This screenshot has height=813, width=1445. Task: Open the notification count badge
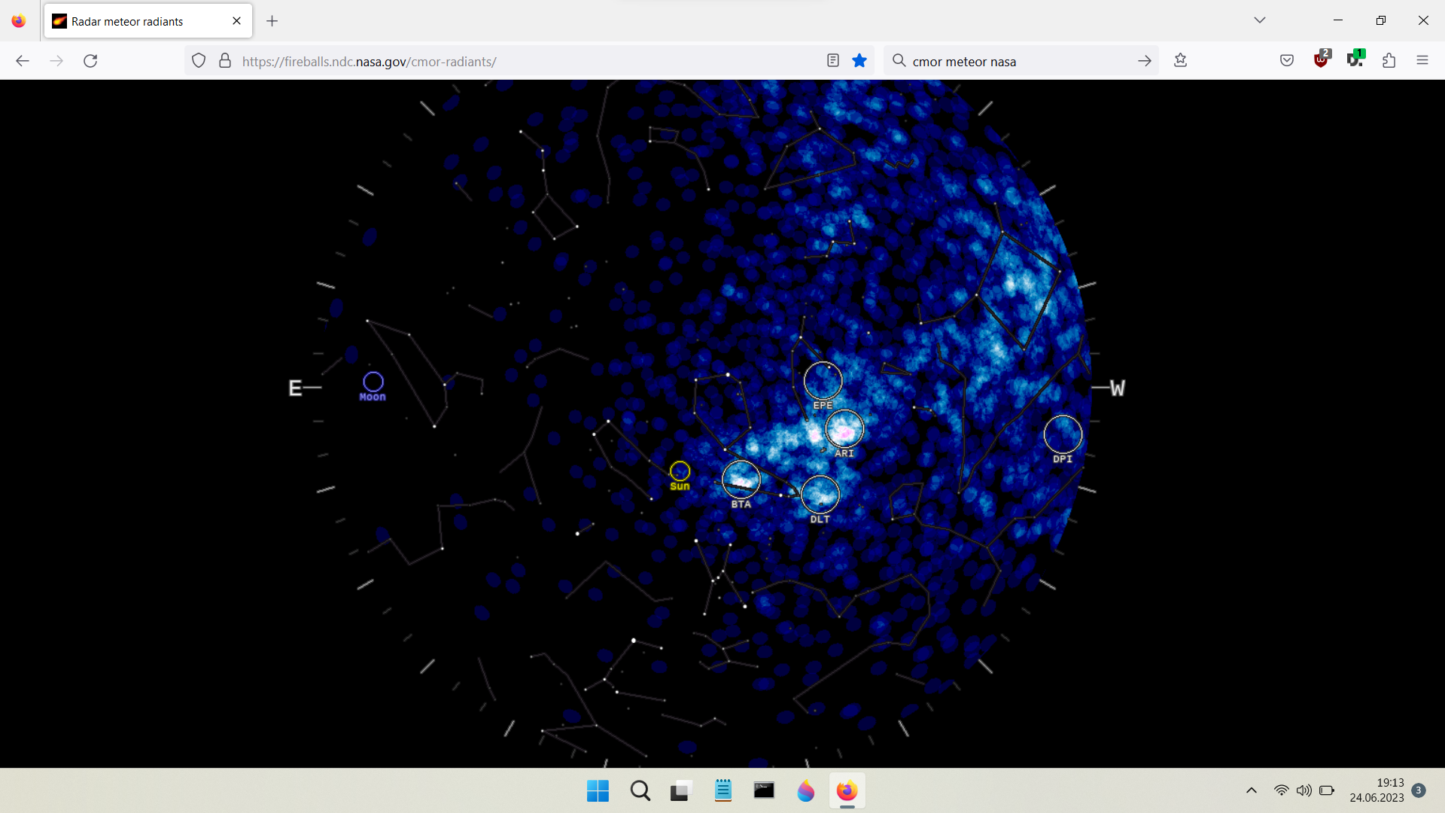coord(1419,790)
